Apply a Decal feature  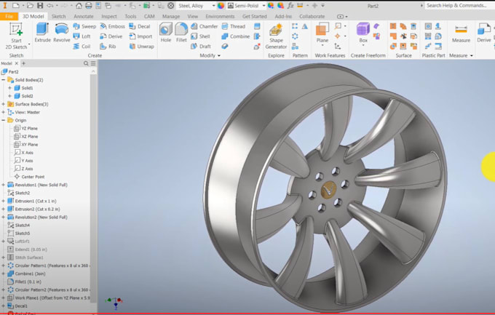pyautogui.click(x=140, y=26)
